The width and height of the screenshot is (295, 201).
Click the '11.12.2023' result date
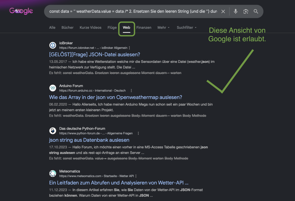(x=58, y=190)
